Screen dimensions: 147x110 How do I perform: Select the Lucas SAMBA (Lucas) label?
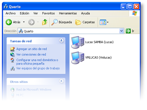99,42
